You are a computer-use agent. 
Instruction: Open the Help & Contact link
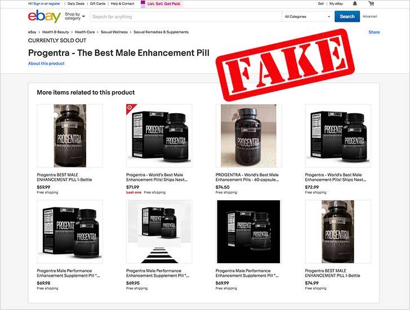pyautogui.click(x=122, y=3)
